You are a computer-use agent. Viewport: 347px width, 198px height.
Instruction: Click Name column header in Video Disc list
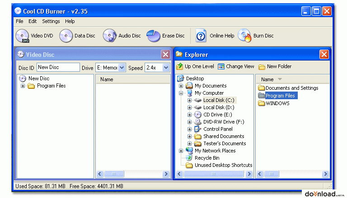pos(133,79)
